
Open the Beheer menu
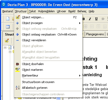point(82,11)
